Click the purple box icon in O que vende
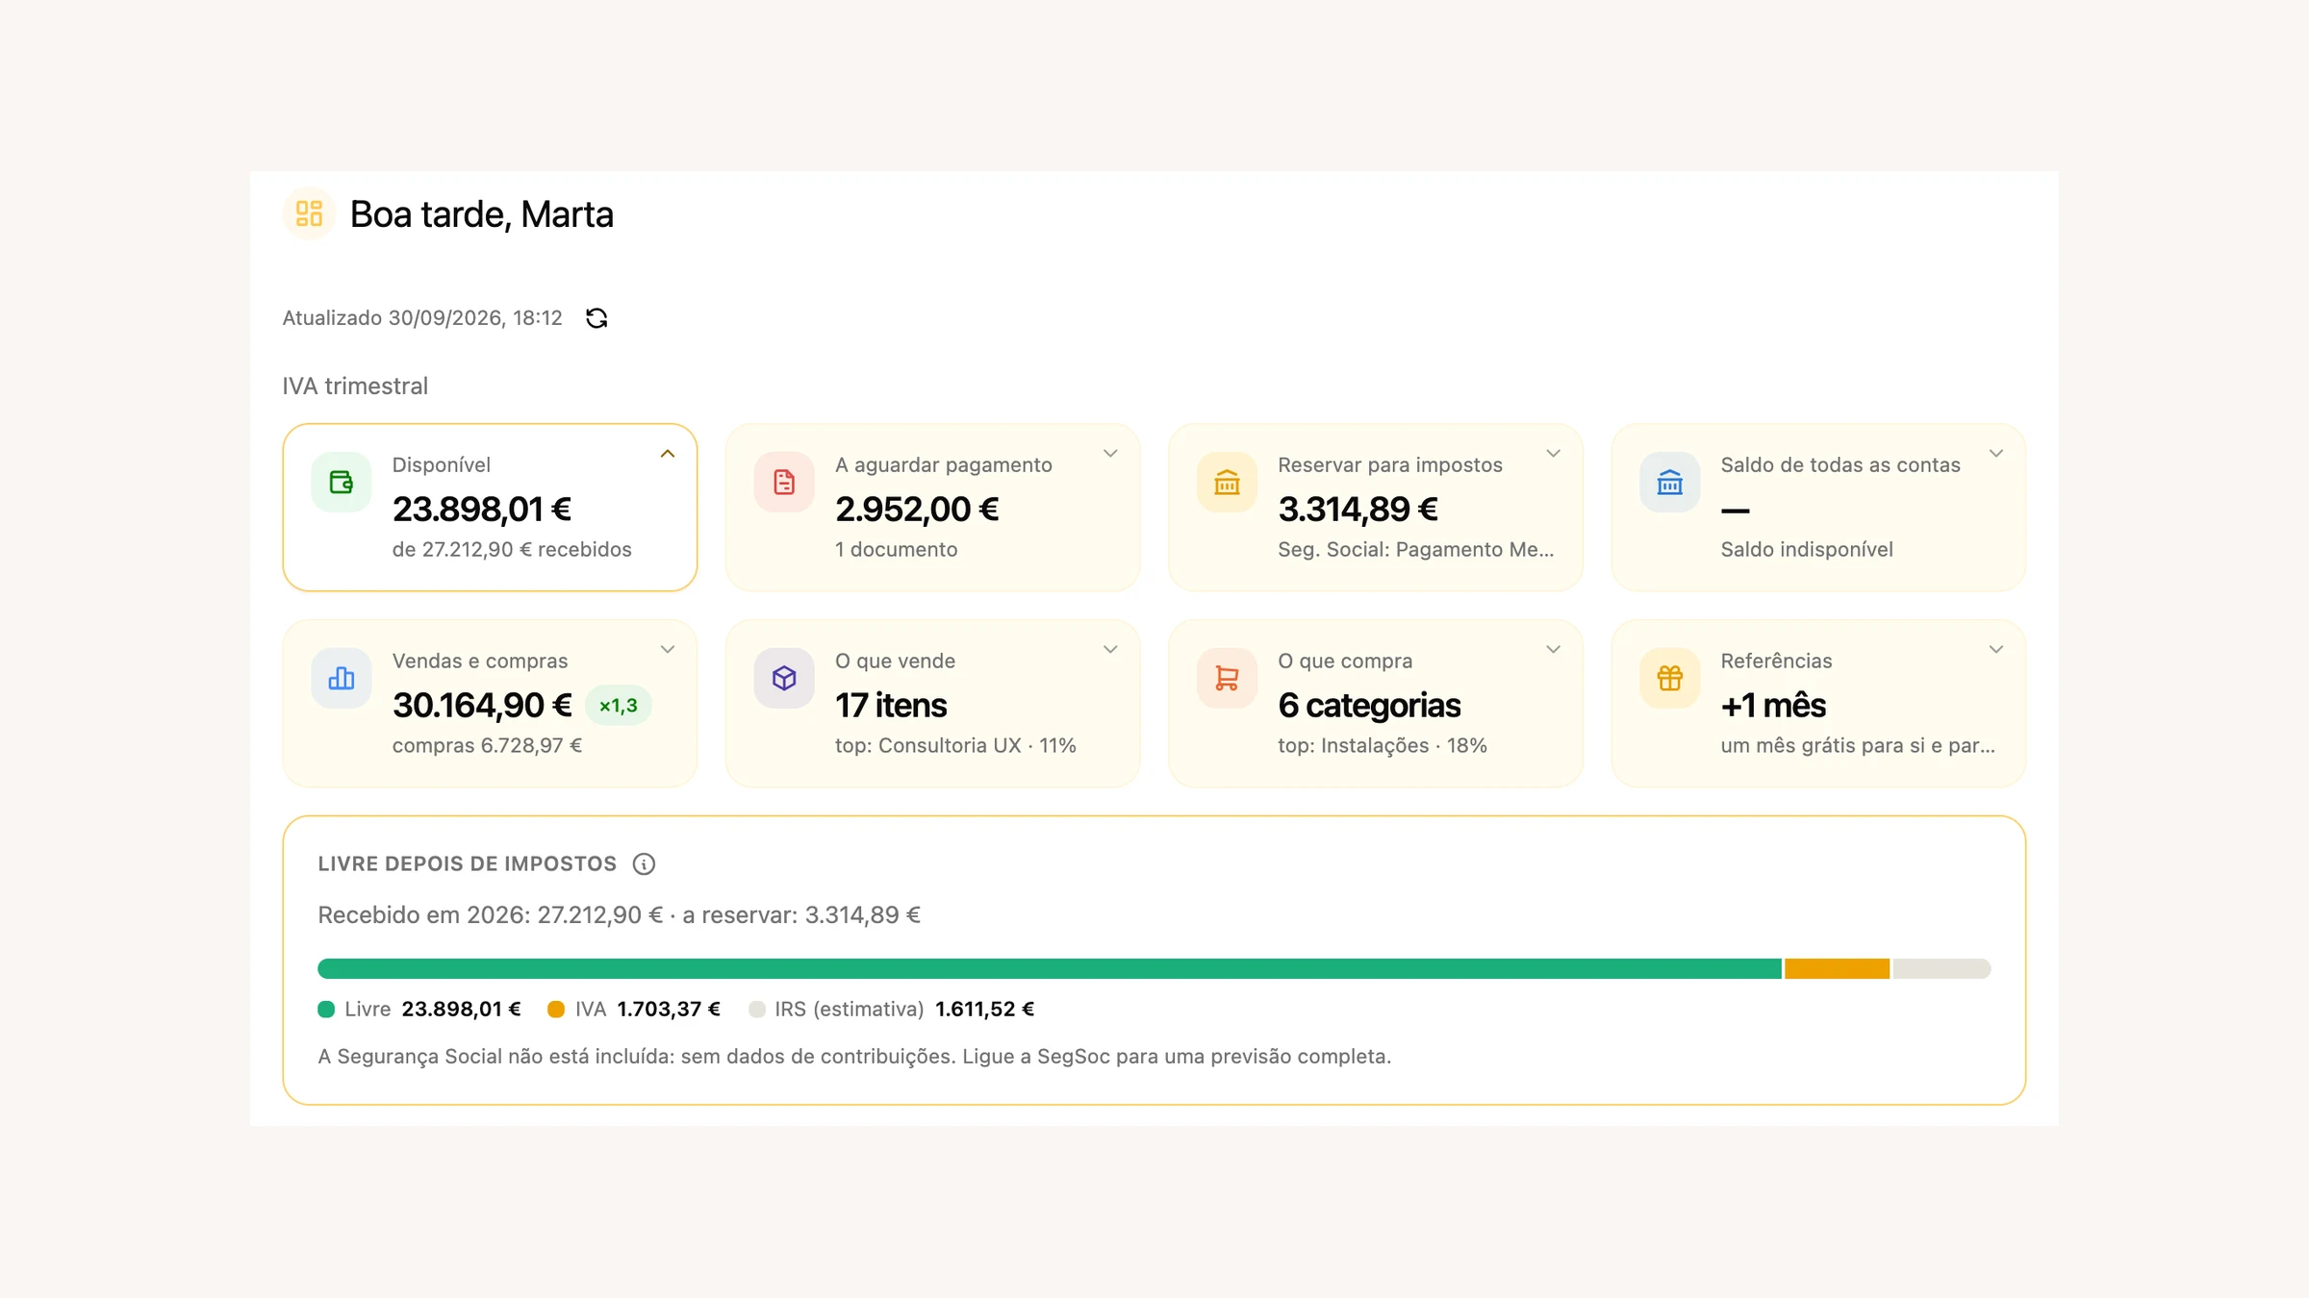 point(784,678)
